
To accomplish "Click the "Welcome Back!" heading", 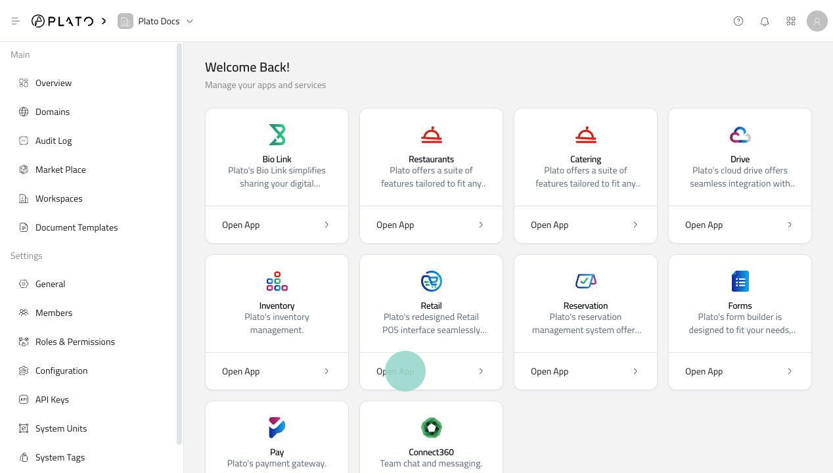I will coord(247,67).
